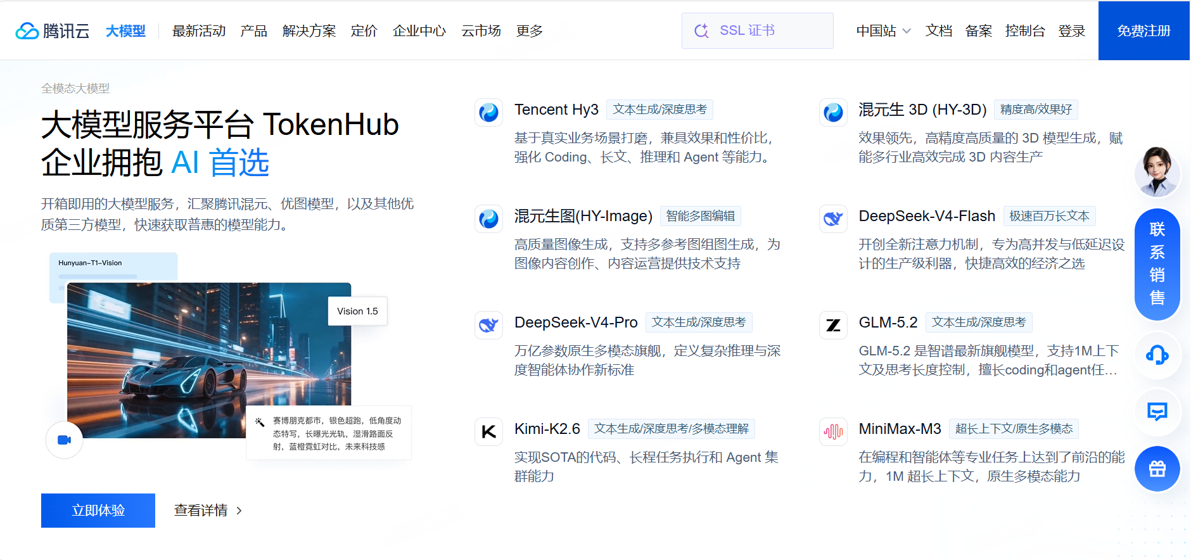Screen dimensions: 1191x560
Task: Click the futuristic car preview image
Action: pyautogui.click(x=209, y=360)
